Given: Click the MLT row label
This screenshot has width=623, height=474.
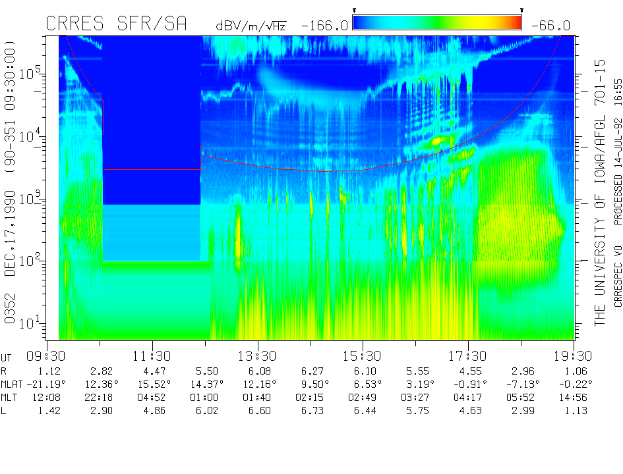Looking at the screenshot, I should [10, 397].
